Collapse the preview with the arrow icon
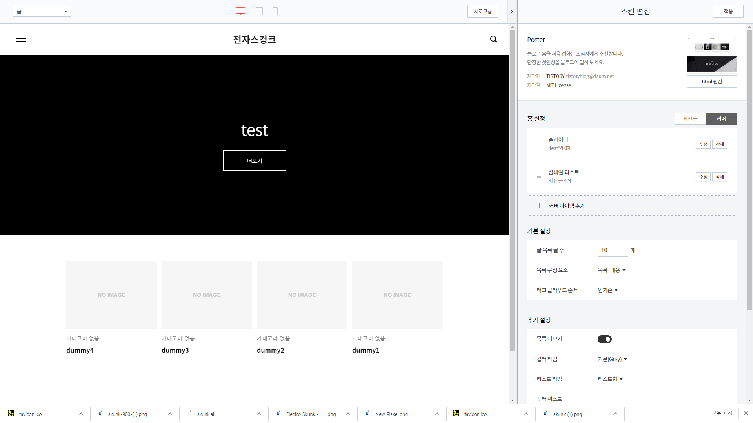This screenshot has width=753, height=423. 511,11
